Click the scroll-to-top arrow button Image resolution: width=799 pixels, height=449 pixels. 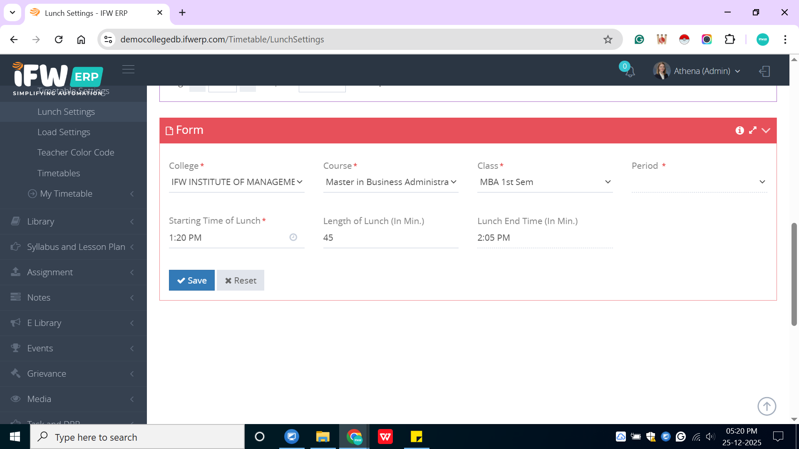tap(767, 406)
